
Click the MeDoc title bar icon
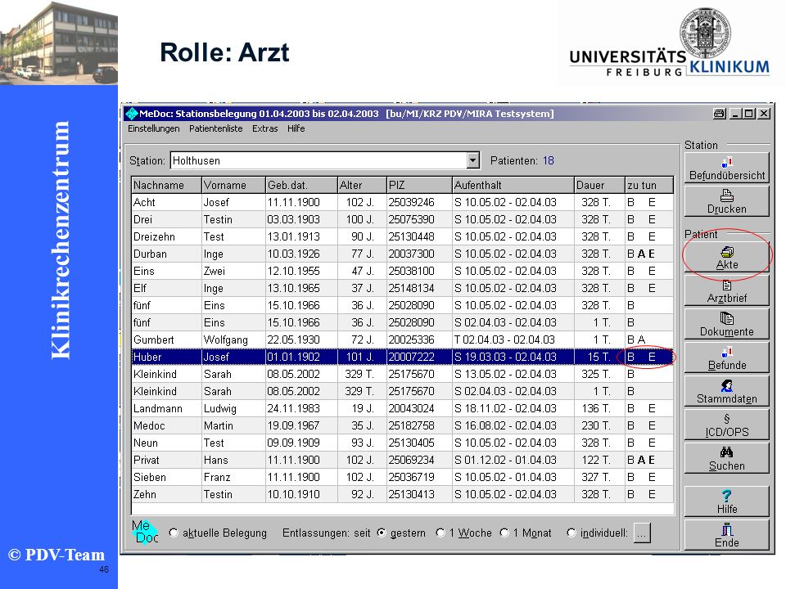132,114
